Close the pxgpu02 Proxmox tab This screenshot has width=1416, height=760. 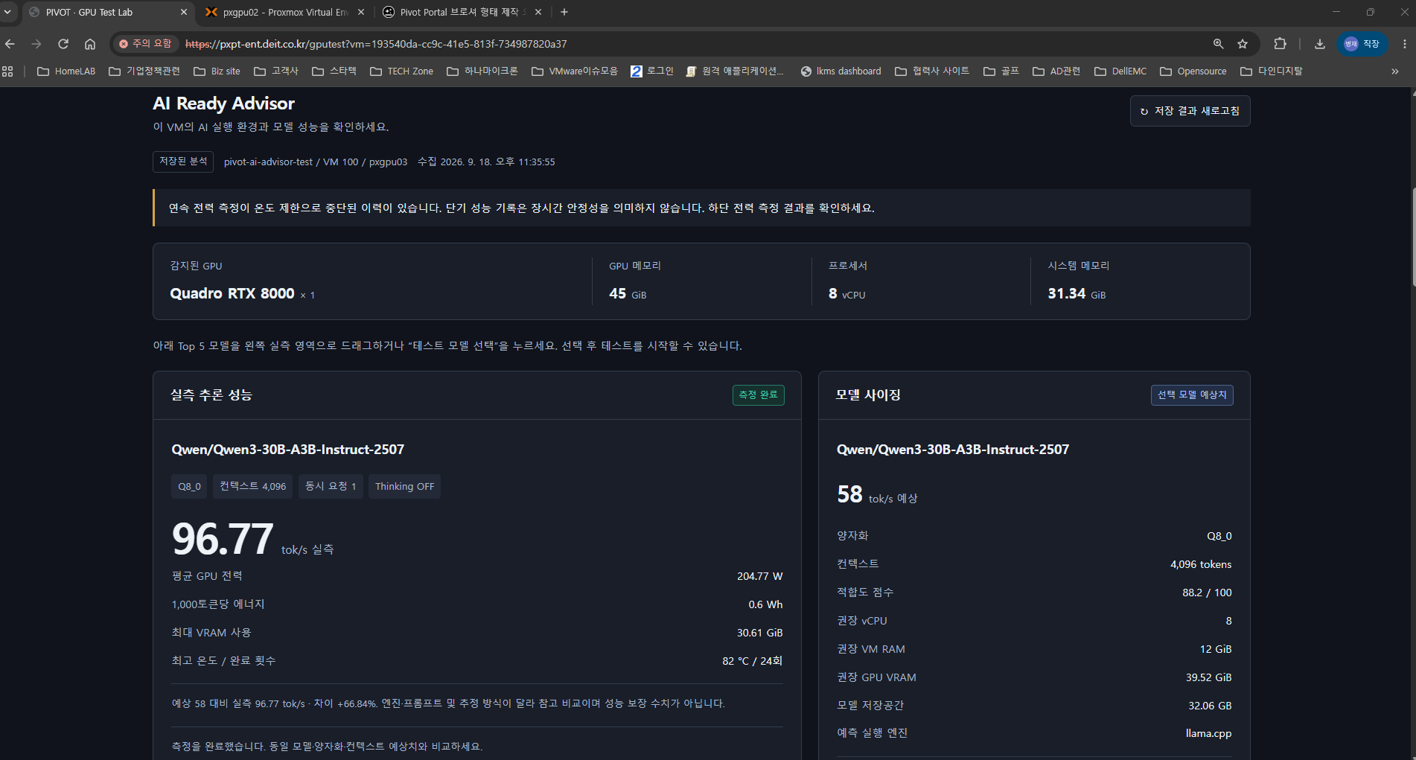click(361, 12)
